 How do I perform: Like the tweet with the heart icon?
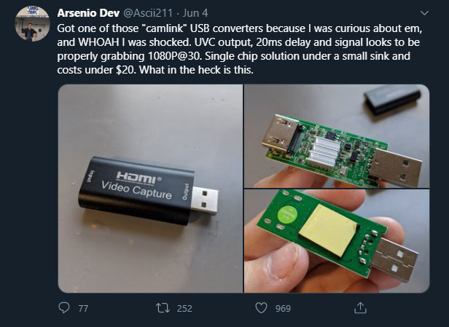point(262,308)
